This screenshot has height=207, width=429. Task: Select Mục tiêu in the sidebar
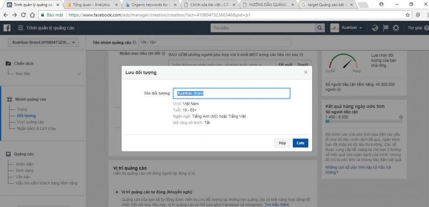23,73
